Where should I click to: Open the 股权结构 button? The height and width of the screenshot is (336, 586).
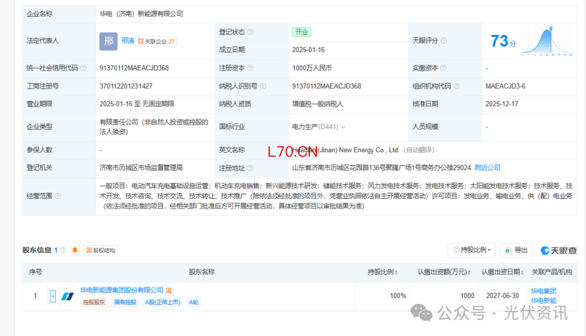100,250
